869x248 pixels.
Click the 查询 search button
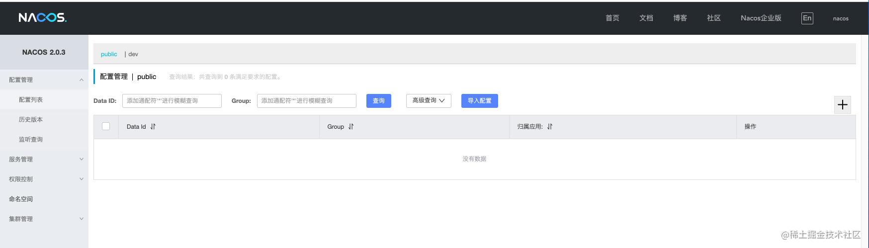coord(379,101)
